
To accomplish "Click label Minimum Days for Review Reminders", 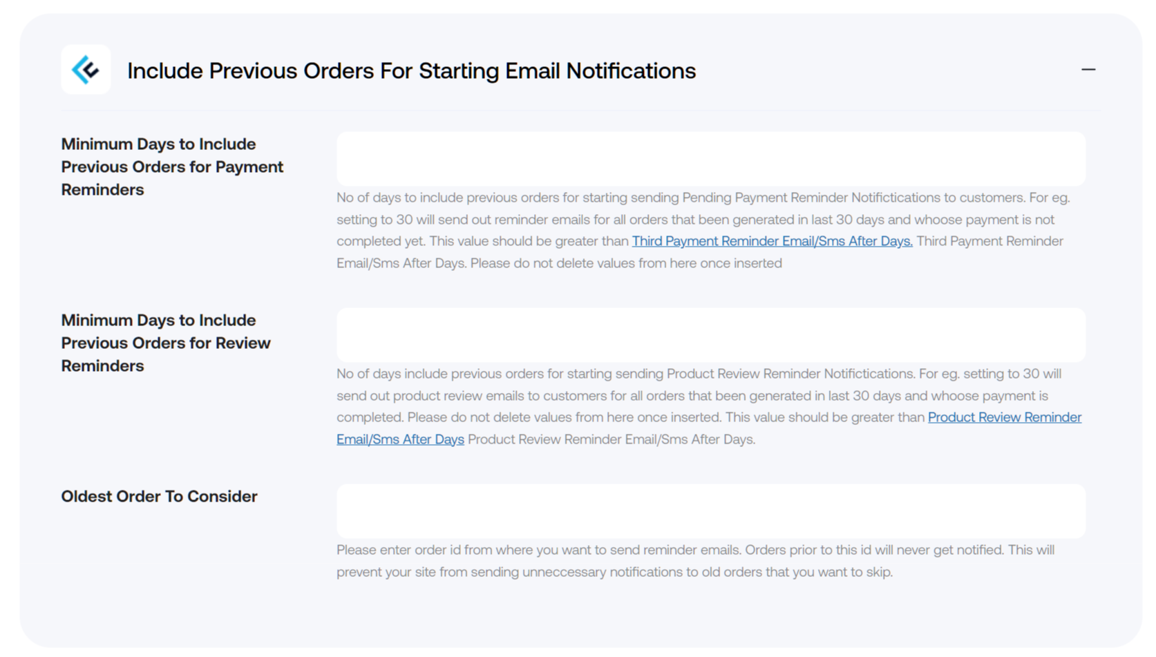I will 166,343.
